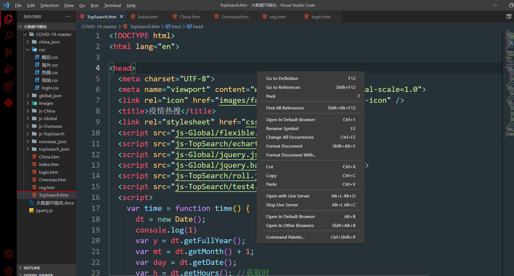
Task: Click line number 17 in the gutter
Action: 96,208
